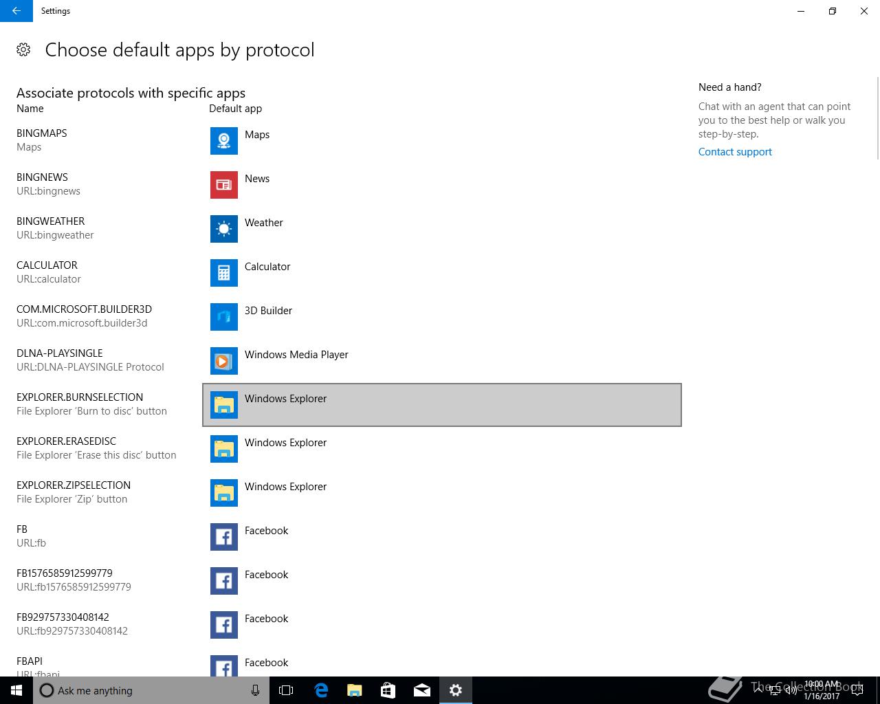Choose the Weather default app button

(x=442, y=229)
